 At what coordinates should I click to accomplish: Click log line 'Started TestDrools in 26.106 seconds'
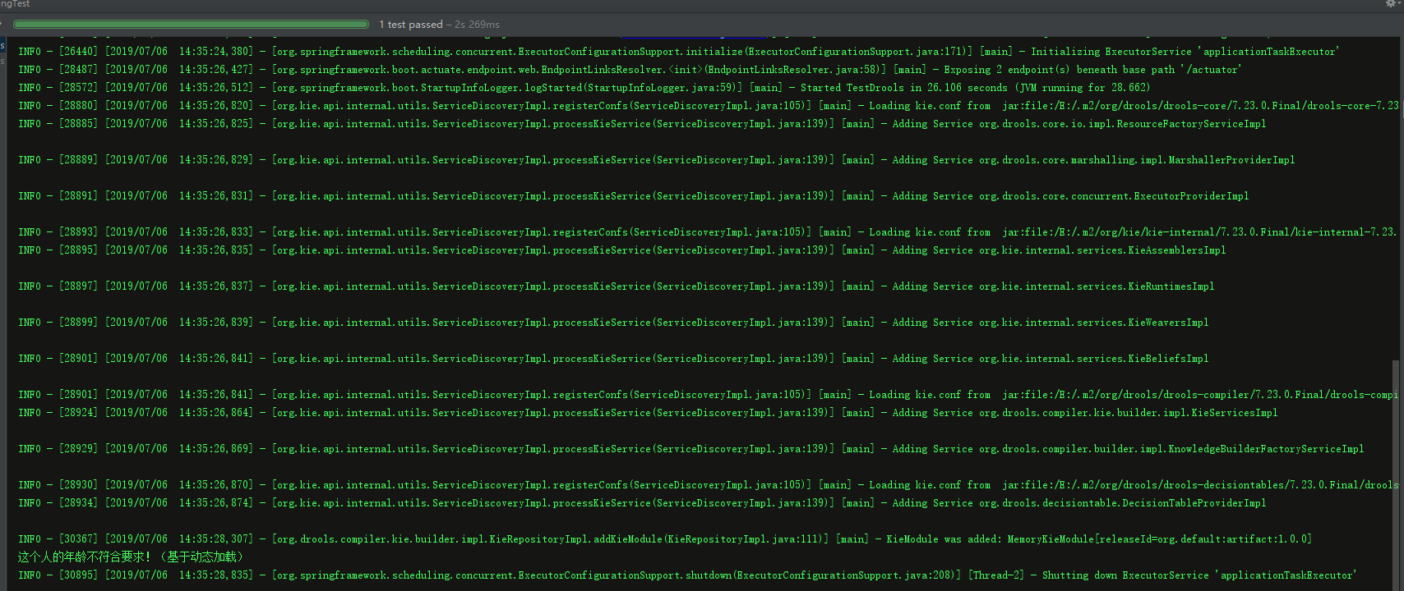point(584,88)
